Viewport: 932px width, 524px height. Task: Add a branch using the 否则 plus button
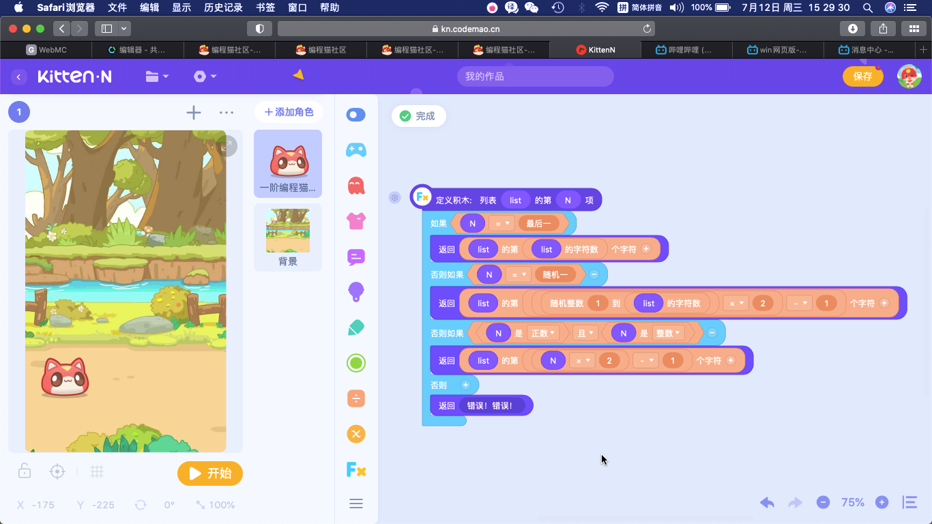(x=465, y=385)
